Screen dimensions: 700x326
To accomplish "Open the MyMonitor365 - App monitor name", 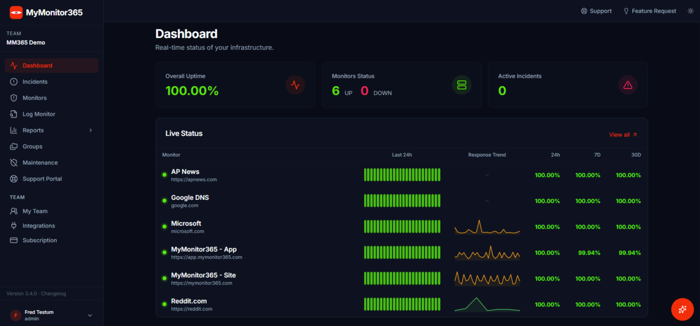I will click(x=204, y=250).
